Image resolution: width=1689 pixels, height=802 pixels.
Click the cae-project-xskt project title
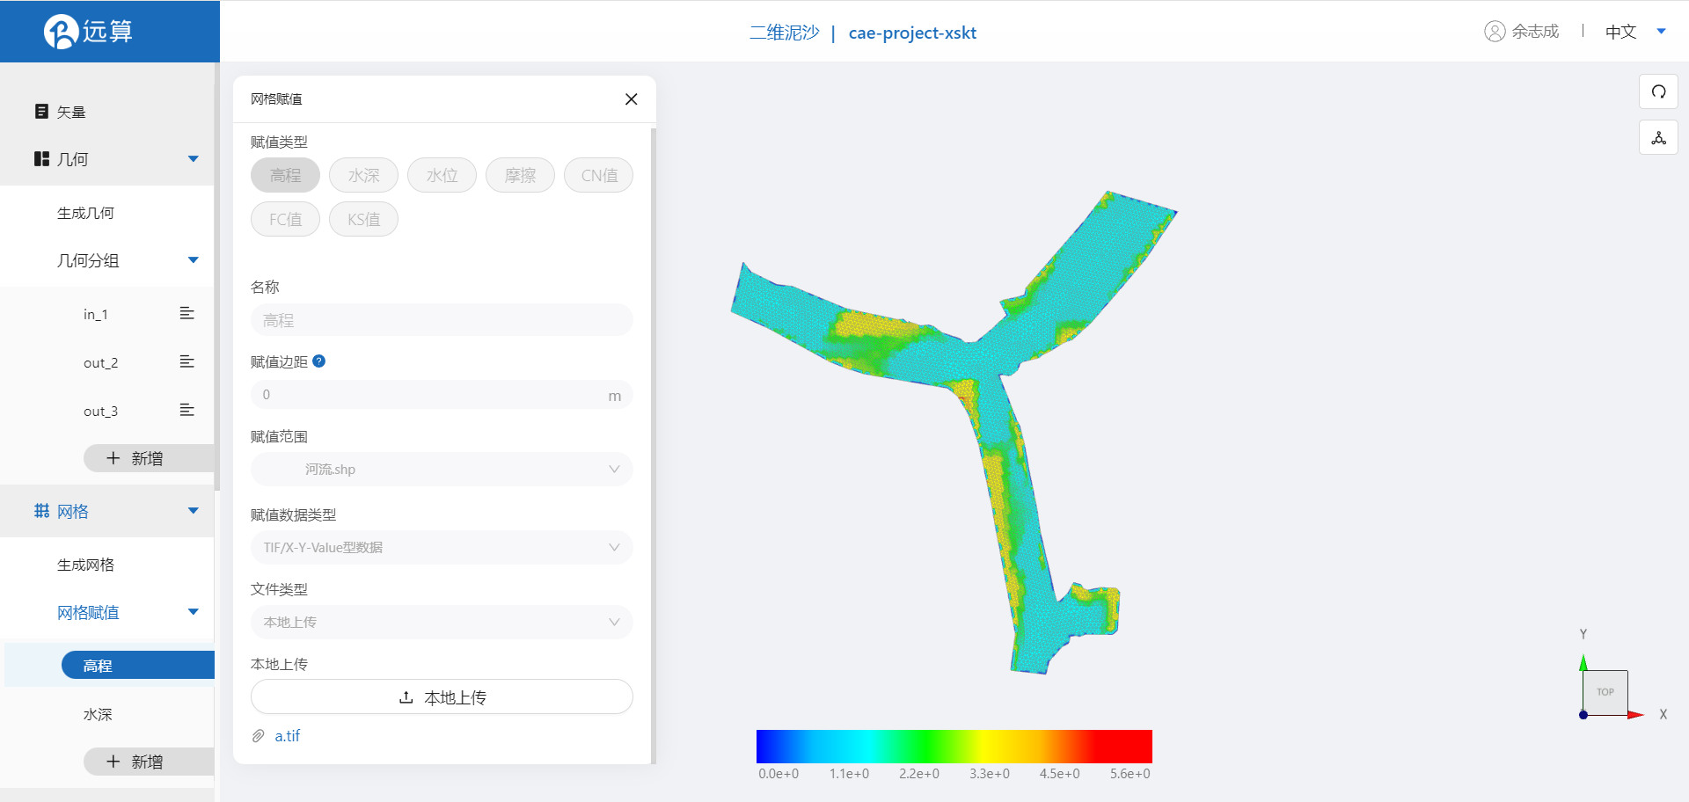tap(912, 33)
